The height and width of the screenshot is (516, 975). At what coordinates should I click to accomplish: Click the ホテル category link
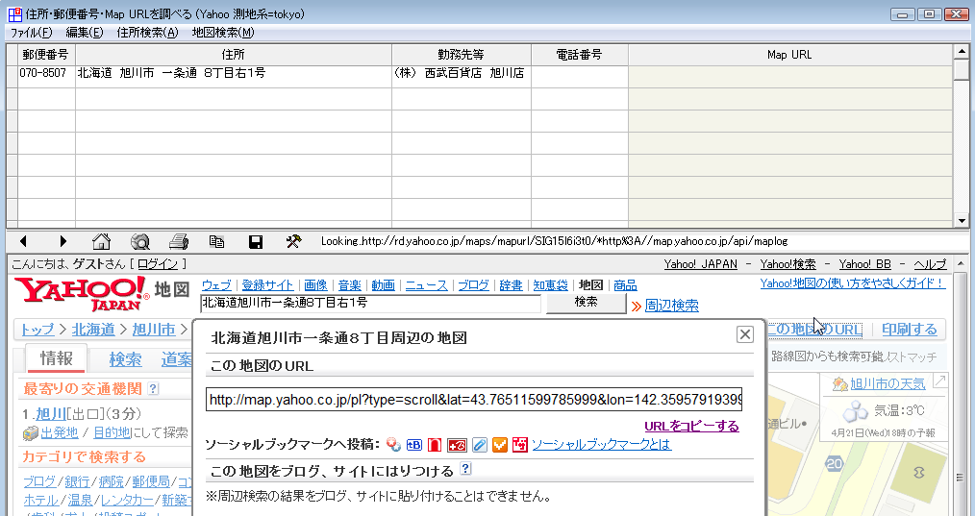(41, 500)
